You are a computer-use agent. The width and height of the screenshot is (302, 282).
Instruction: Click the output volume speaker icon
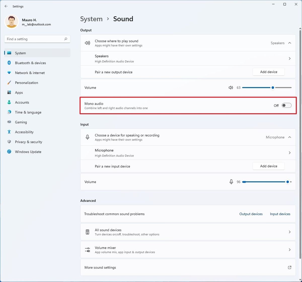pos(231,88)
